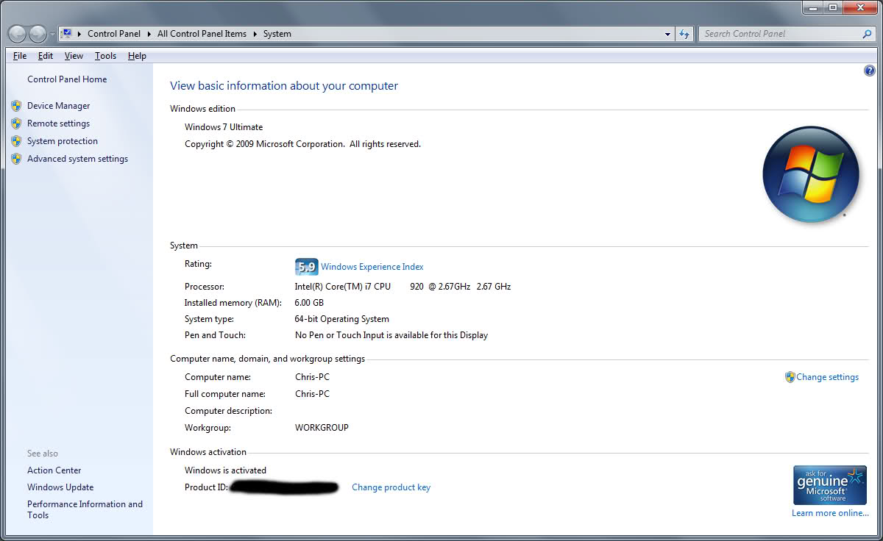Click the shield icon beside Device Manager
Screen dimensions: 883x541
coord(16,106)
